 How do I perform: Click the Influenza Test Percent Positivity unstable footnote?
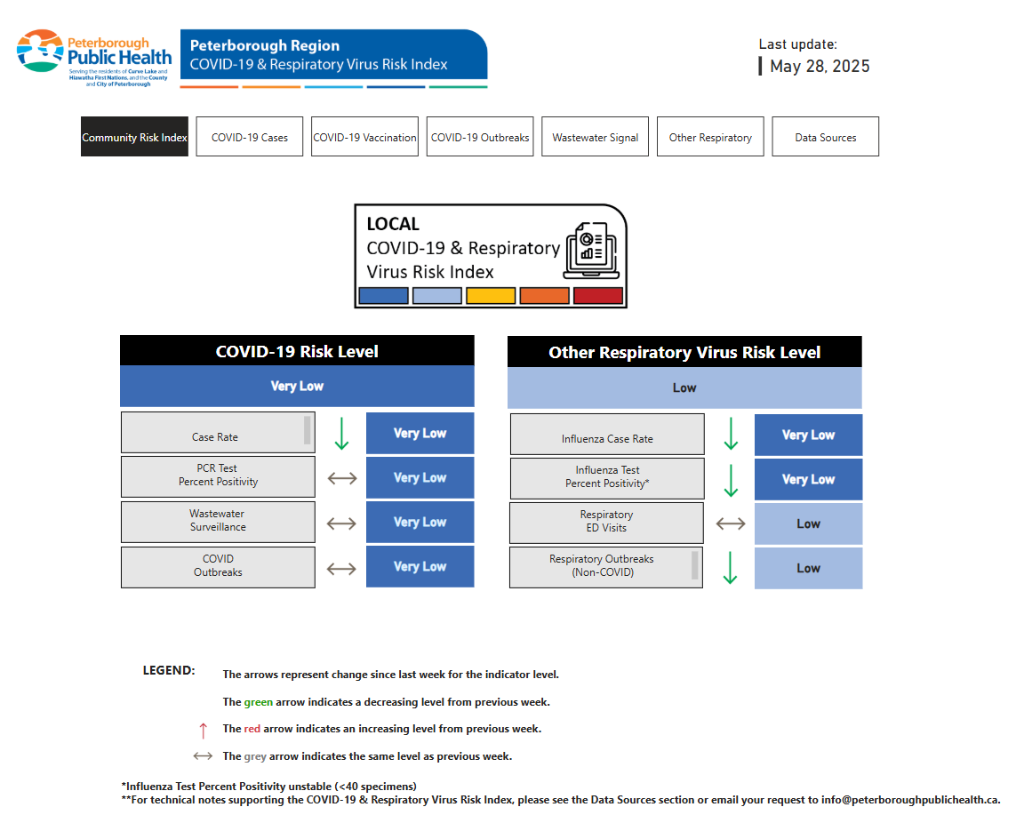coord(269,786)
